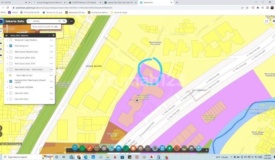Enable the Peta Guna Lahan 2021 layer

pyautogui.click(x=11, y=58)
